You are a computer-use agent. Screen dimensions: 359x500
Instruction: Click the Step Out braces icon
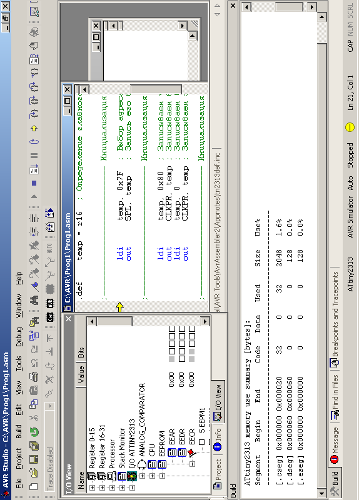click(x=34, y=87)
